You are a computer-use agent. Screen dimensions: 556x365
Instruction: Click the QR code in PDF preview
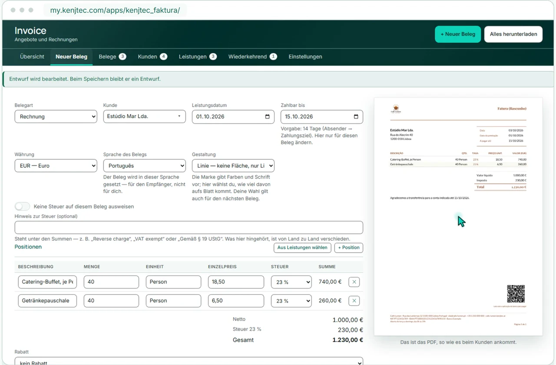click(x=516, y=294)
